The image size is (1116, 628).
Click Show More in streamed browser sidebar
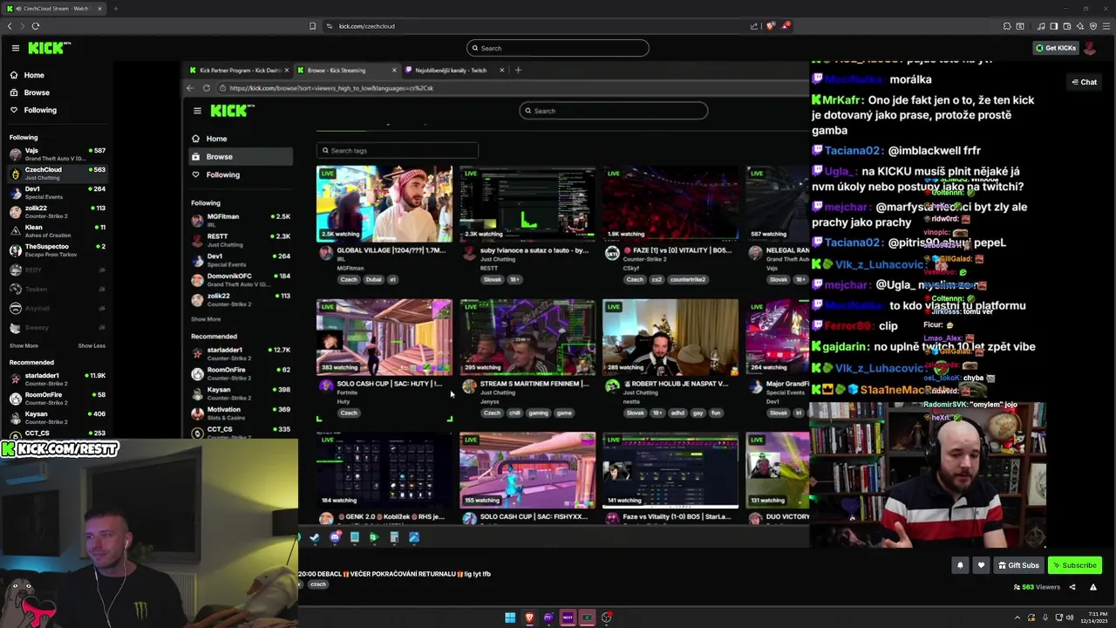coord(206,319)
